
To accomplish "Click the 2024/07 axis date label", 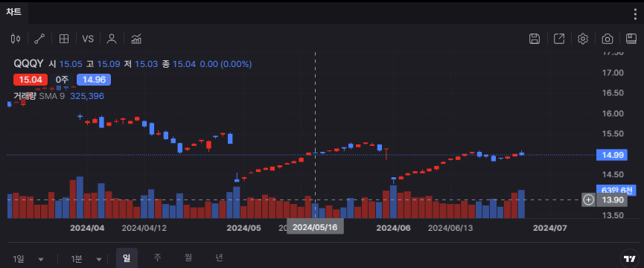I will (549, 228).
